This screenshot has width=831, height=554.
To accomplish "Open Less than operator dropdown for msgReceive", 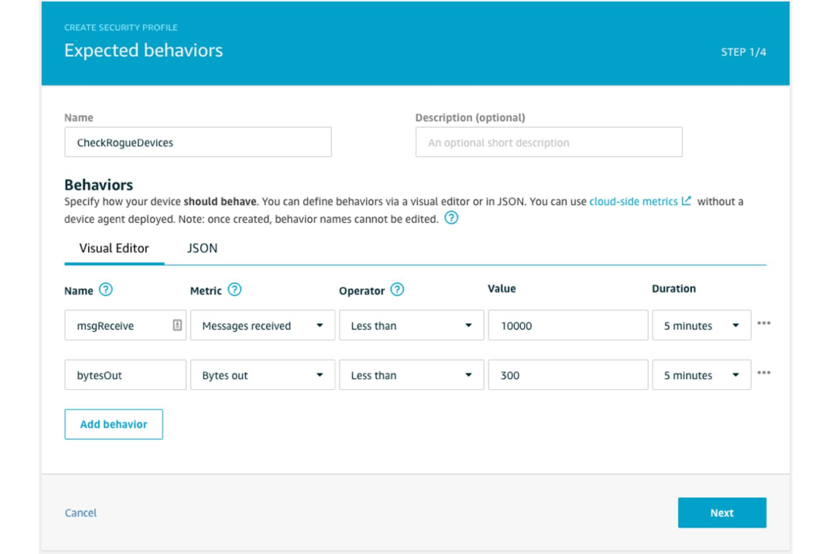I will pos(412,325).
